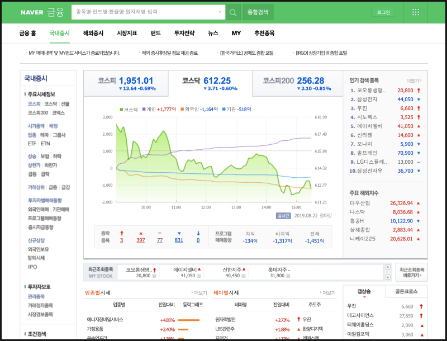The image size is (447, 341).
Task: Click the blue triangle next to 홍콩H 10,122.90
Action: click(419, 221)
